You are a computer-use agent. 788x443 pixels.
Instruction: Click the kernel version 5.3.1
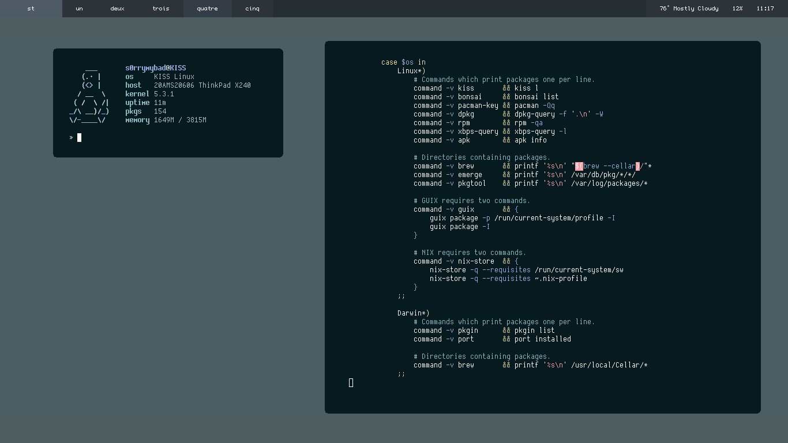tap(164, 94)
